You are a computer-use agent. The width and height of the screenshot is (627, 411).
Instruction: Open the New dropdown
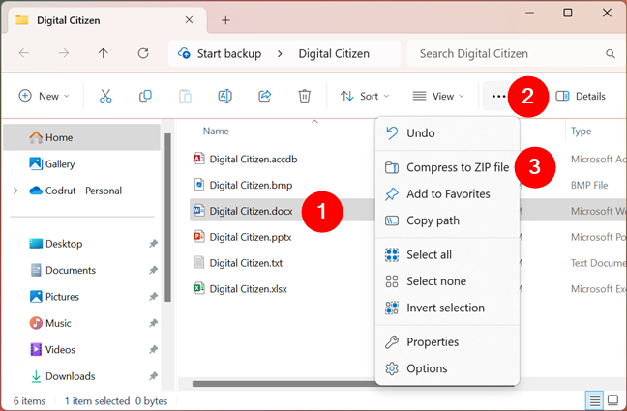tap(44, 96)
